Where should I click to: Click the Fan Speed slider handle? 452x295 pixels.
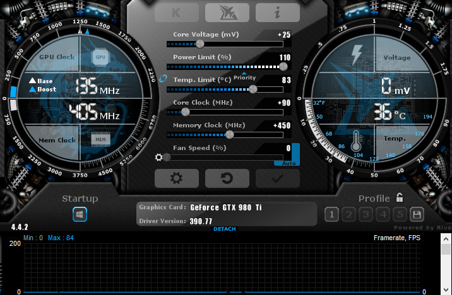pos(167,158)
